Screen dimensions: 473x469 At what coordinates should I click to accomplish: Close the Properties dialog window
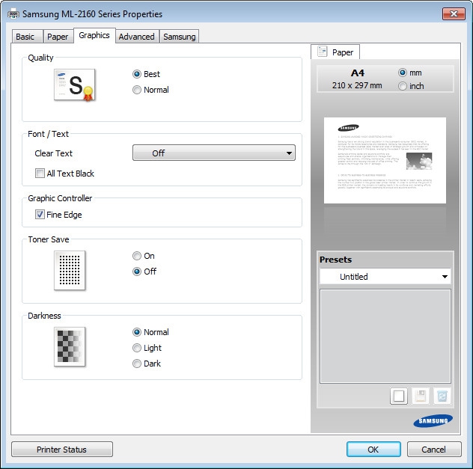pos(454,14)
